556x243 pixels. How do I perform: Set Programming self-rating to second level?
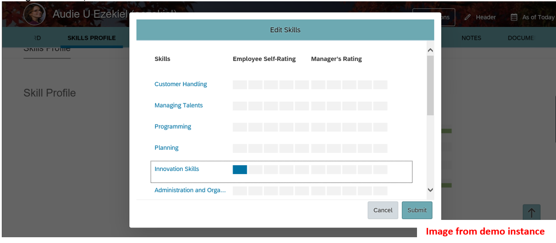pos(255,127)
